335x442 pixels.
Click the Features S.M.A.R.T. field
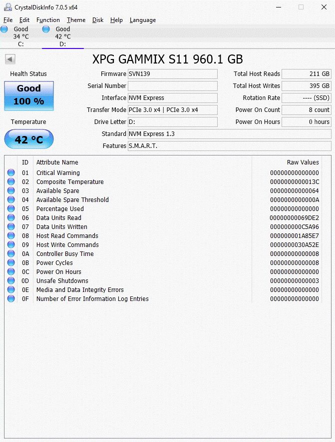pos(230,145)
